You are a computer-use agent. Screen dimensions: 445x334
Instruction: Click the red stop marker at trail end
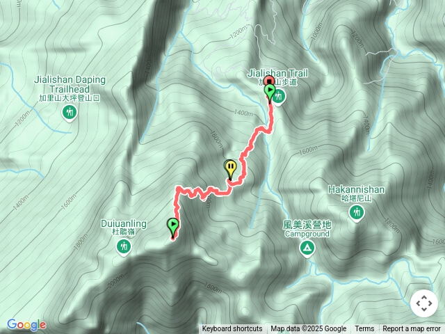pyautogui.click(x=269, y=81)
